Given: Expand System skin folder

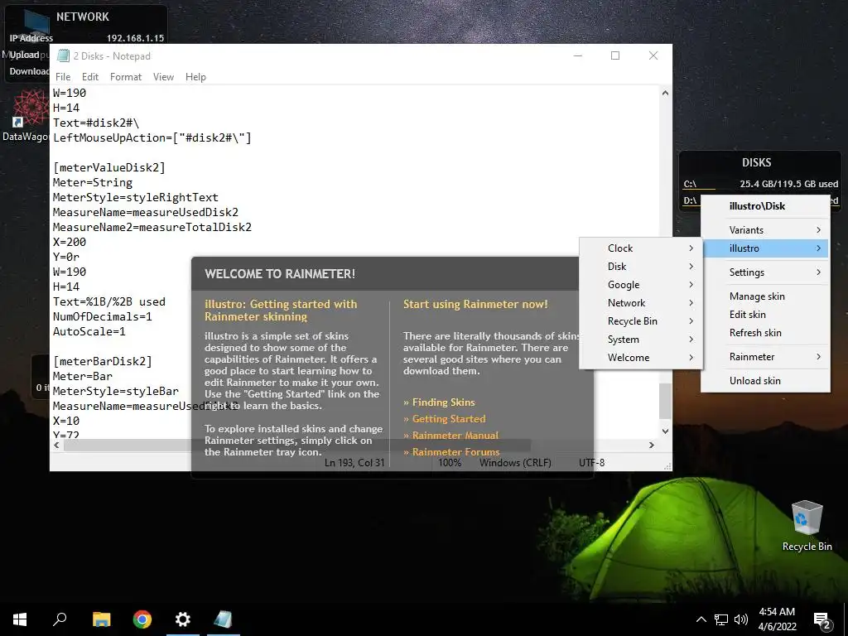Looking at the screenshot, I should [641, 339].
